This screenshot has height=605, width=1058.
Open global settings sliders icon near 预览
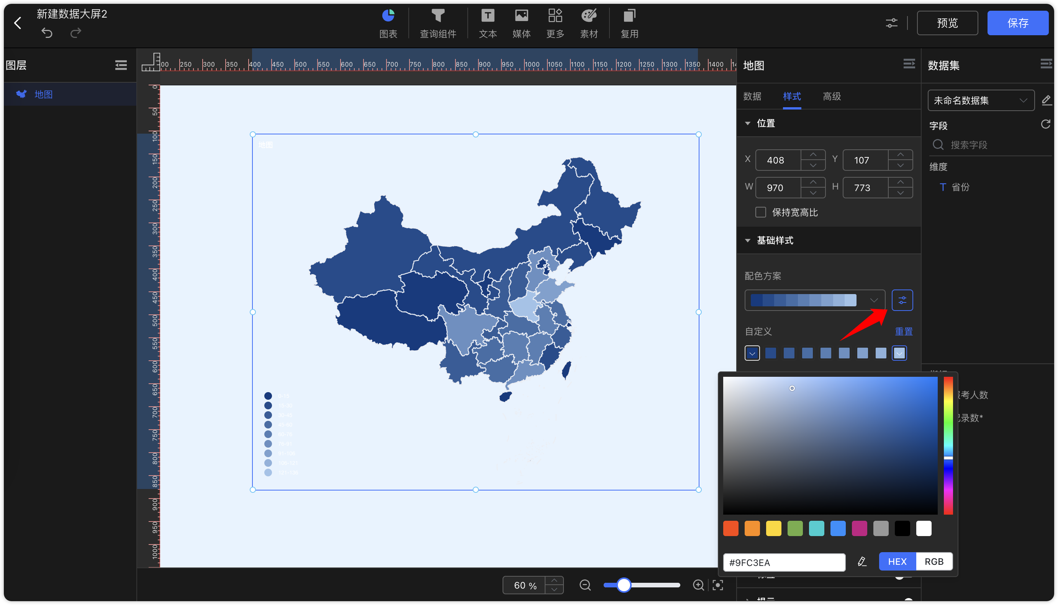[x=891, y=23]
